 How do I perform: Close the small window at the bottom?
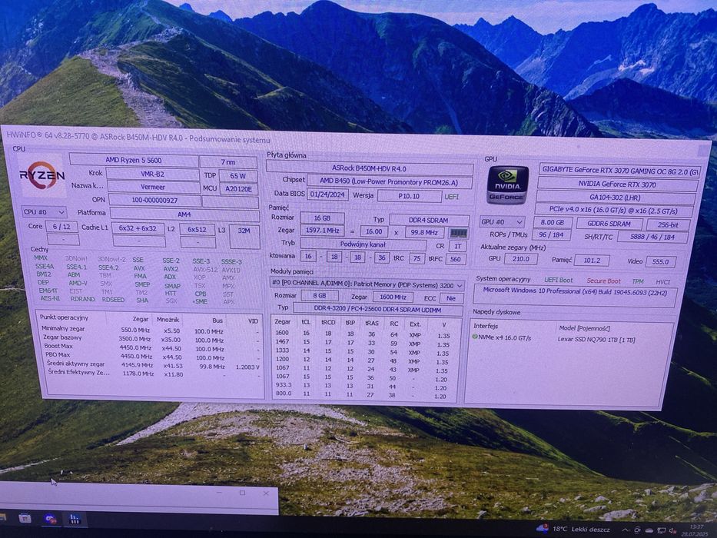(x=266, y=493)
